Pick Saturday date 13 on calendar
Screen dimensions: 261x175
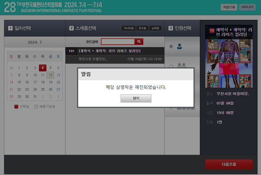pos(58,75)
